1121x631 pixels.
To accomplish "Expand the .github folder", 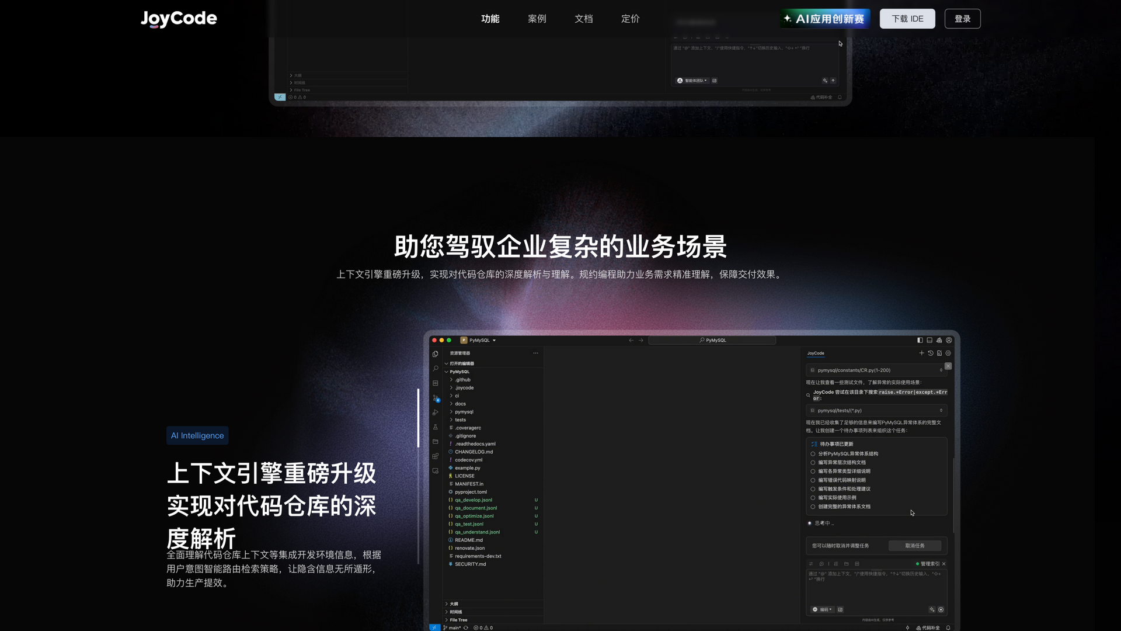I will (461, 380).
